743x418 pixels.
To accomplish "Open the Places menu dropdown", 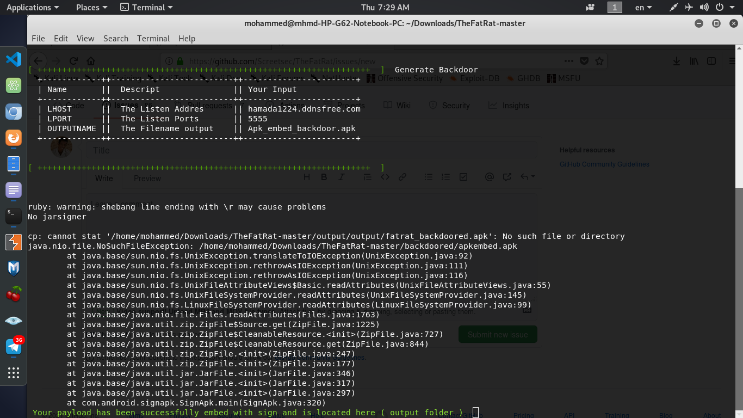I will [x=91, y=8].
